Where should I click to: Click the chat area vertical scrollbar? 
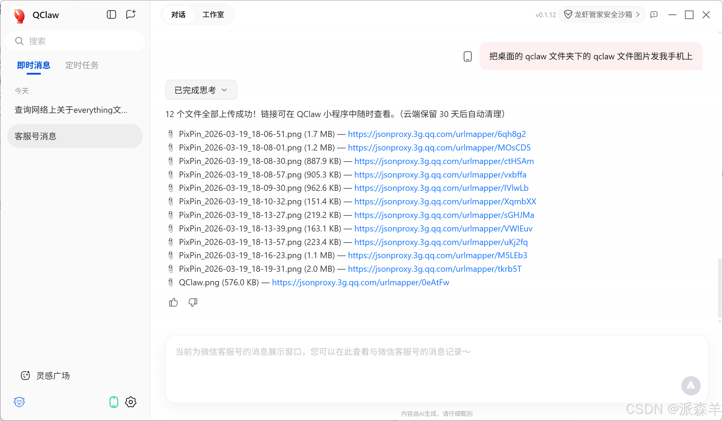click(720, 287)
